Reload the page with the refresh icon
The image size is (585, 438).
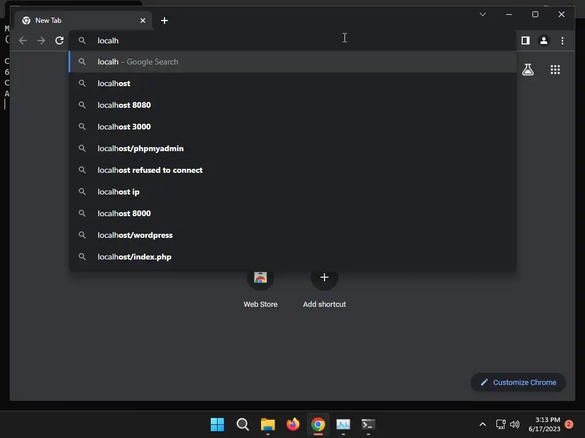coord(59,40)
